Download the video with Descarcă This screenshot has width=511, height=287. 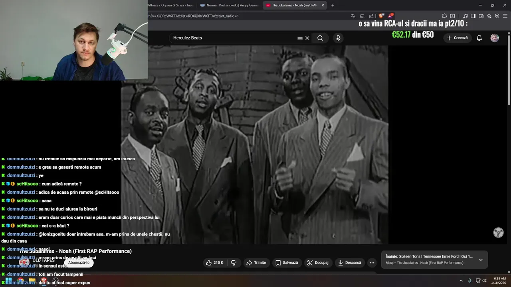(349, 263)
